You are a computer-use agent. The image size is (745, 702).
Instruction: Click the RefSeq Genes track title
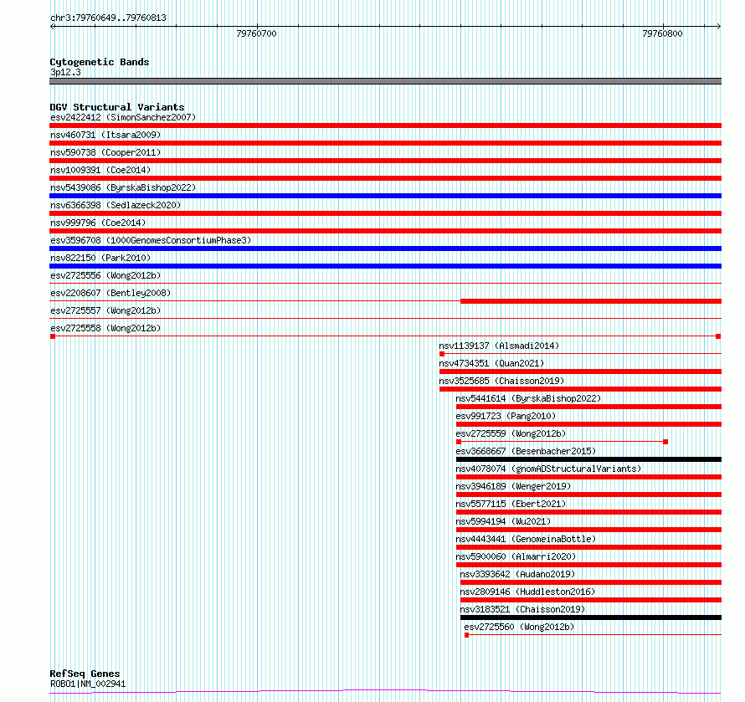[x=85, y=674]
